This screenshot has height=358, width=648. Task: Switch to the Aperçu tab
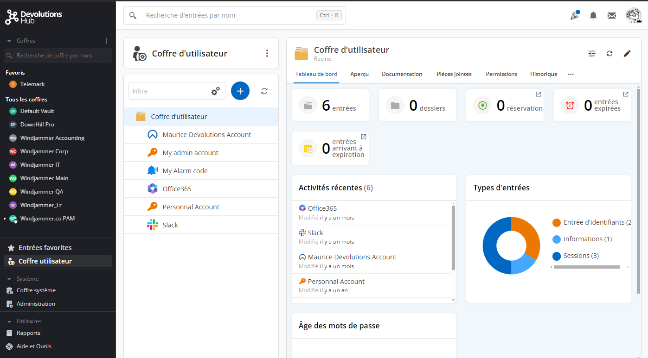coord(359,74)
